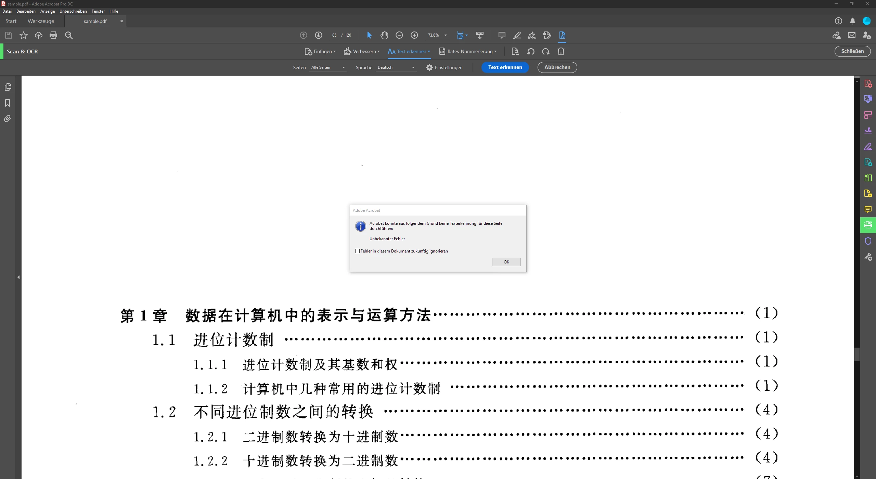Click the trash delete page icon
Image resolution: width=876 pixels, height=479 pixels.
561,52
